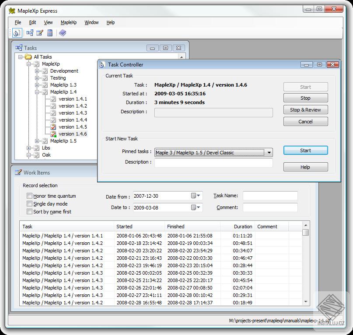This screenshot has height=335, width=353.
Task: Enable Single day mode checkbox
Action: tap(29, 203)
